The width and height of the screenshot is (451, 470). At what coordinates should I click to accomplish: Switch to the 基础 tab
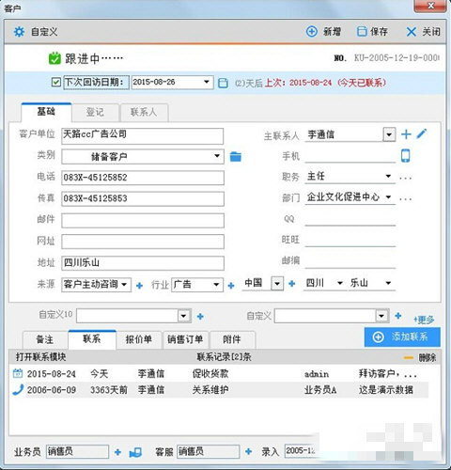[46, 112]
